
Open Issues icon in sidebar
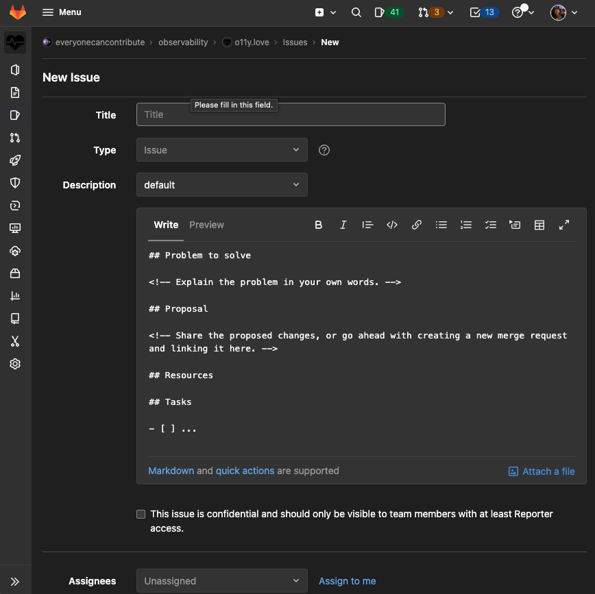pyautogui.click(x=15, y=115)
